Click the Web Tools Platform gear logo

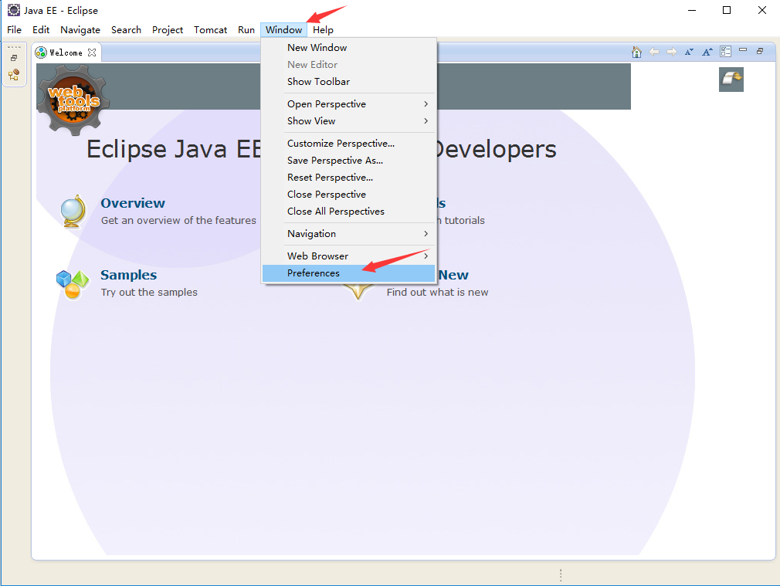(73, 100)
